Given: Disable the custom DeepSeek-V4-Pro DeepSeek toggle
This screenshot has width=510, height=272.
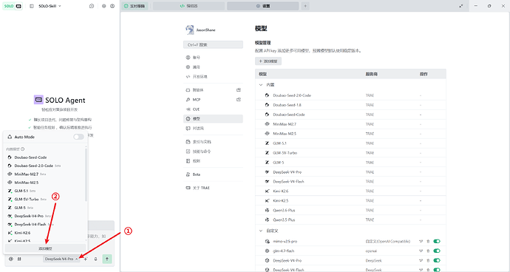Looking at the screenshot, I should point(437,261).
